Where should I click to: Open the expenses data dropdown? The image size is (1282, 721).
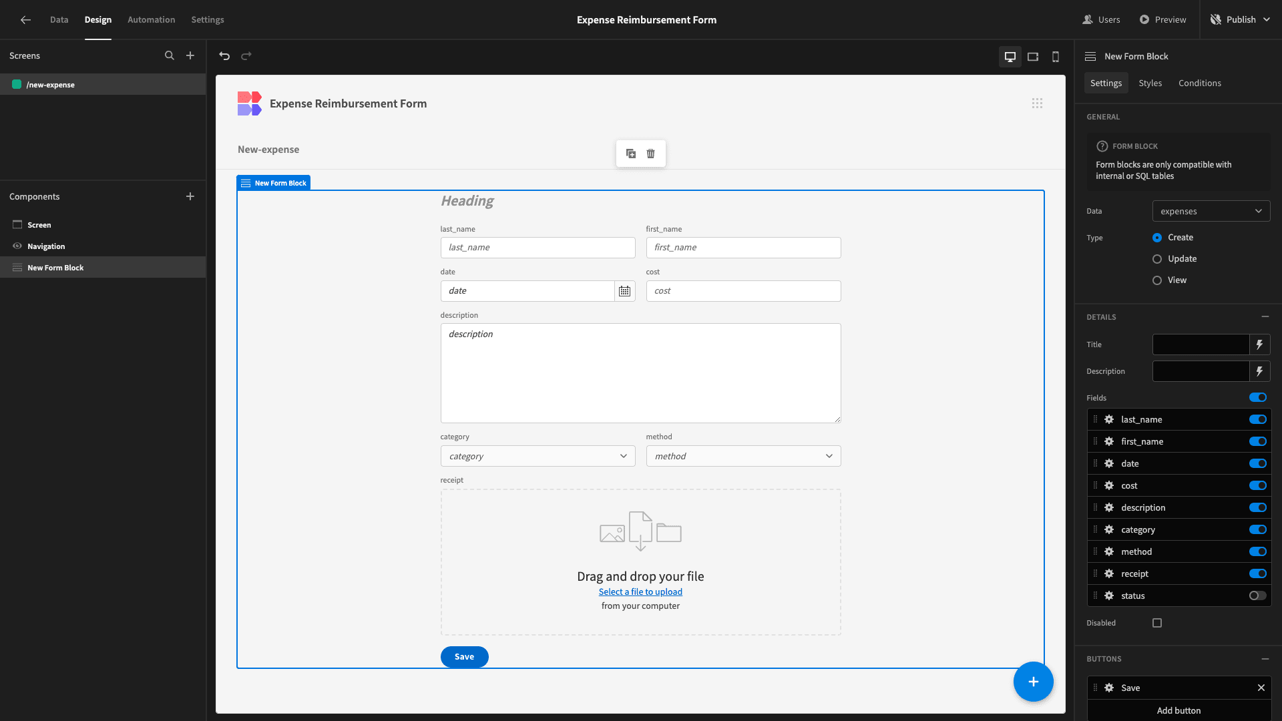point(1211,211)
